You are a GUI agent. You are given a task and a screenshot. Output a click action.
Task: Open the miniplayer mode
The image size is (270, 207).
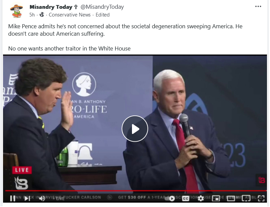point(216,199)
